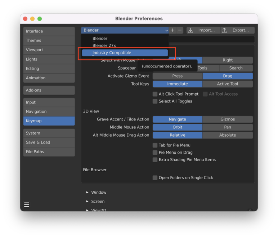The height and width of the screenshot is (238, 278).
Task: Set Tool Keys to Active Tool
Action: tap(228, 84)
